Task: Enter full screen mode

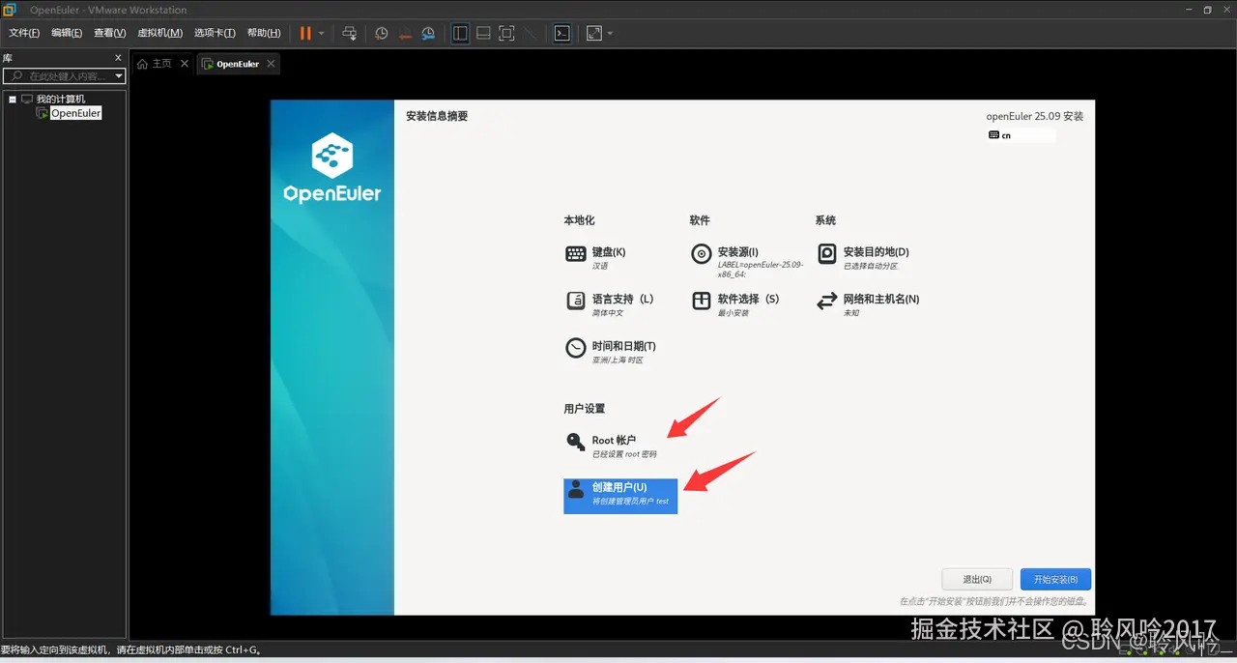Action: [506, 33]
